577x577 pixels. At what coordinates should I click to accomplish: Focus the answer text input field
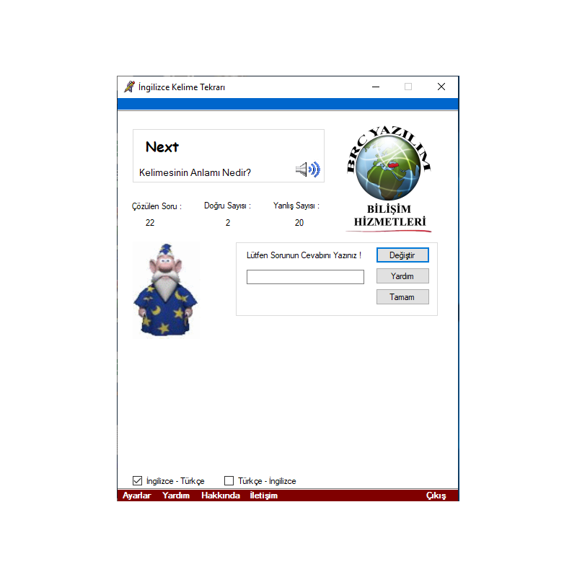coord(305,277)
